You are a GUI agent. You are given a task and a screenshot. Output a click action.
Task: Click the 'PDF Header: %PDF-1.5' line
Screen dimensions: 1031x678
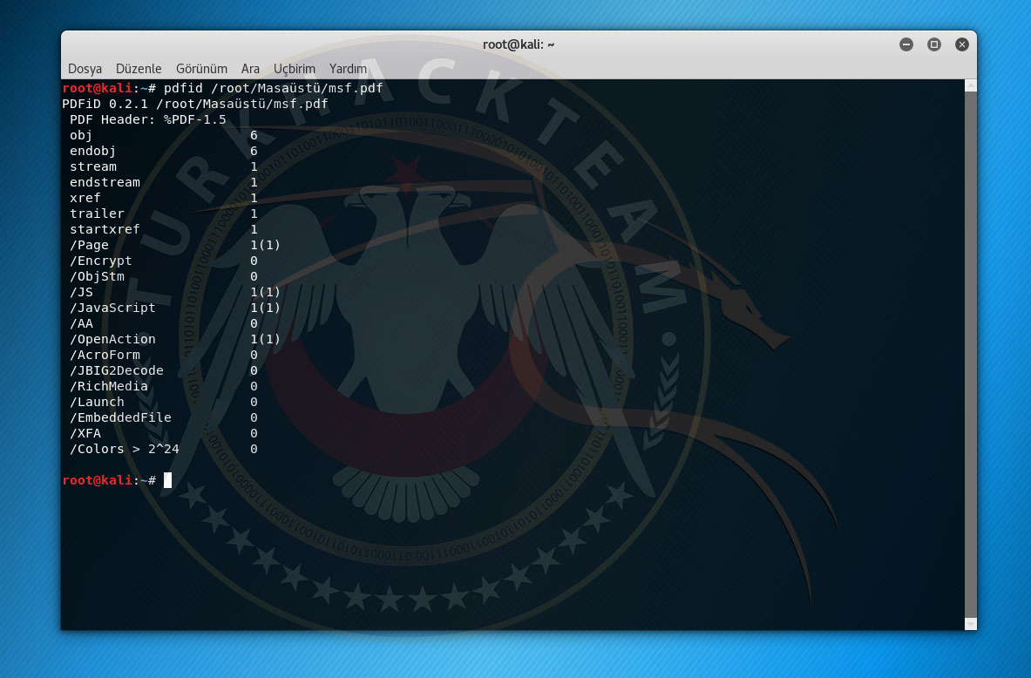pyautogui.click(x=148, y=119)
